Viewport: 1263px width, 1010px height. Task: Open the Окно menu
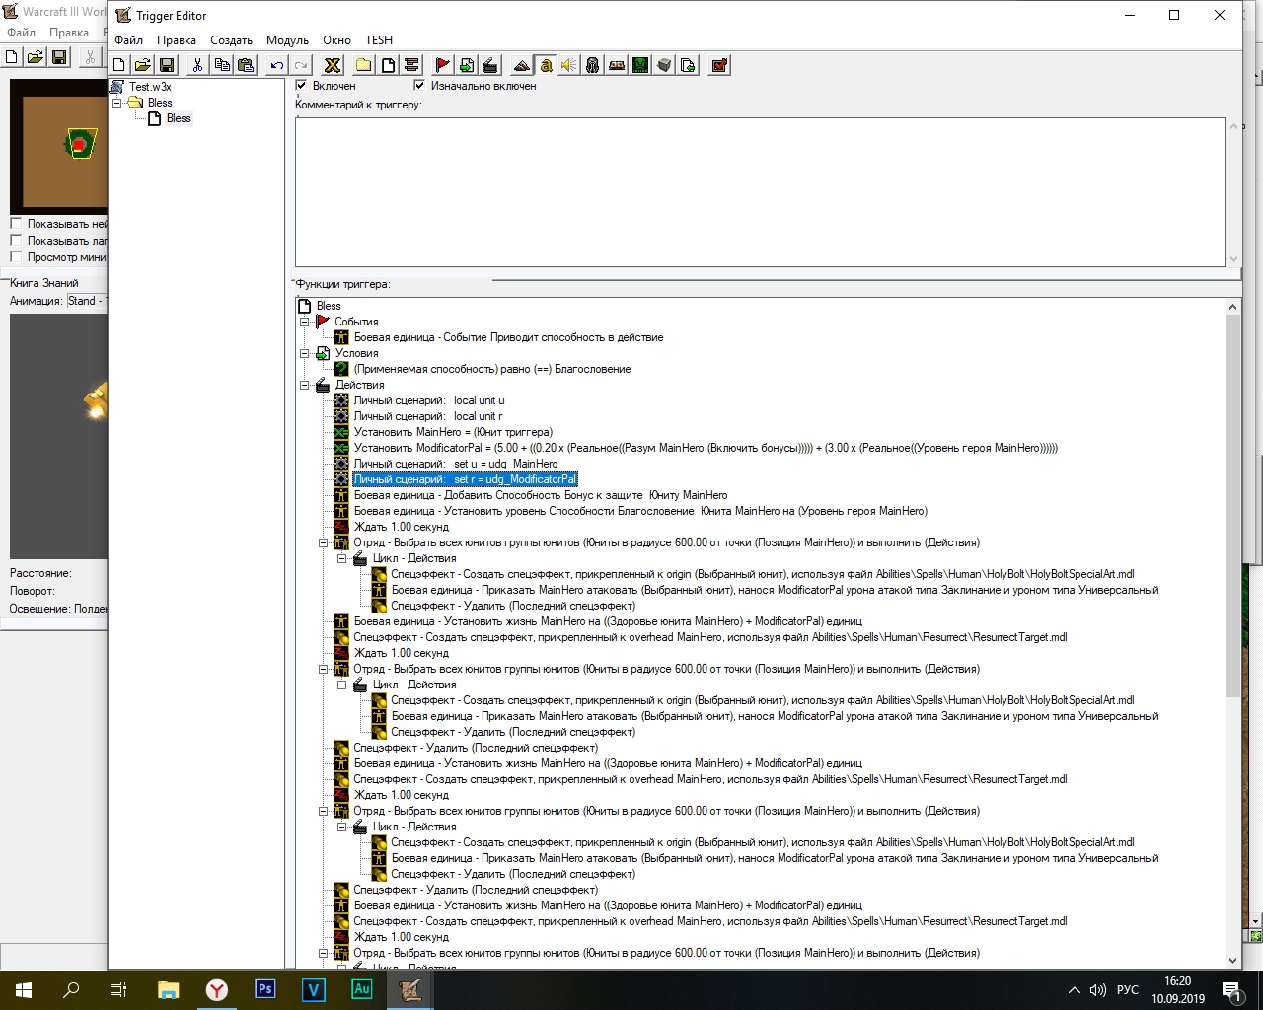click(x=336, y=40)
